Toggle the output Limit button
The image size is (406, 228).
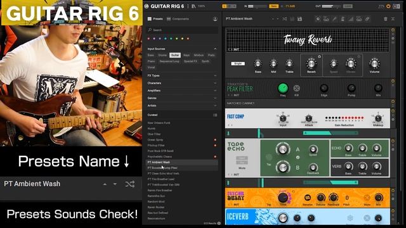pyautogui.click(x=348, y=6)
